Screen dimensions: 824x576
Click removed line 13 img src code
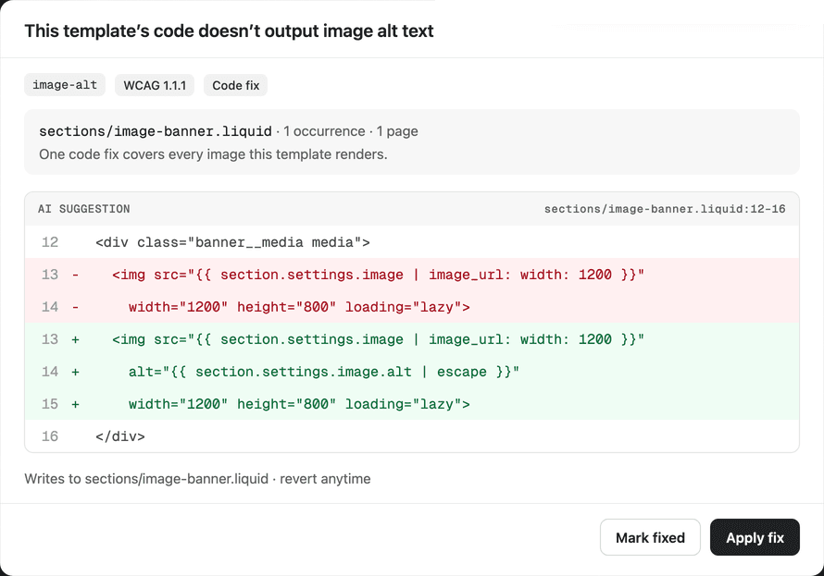tap(378, 275)
